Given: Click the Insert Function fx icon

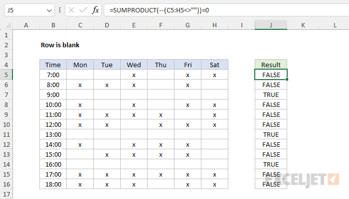Looking at the screenshot, I should click(95, 10).
